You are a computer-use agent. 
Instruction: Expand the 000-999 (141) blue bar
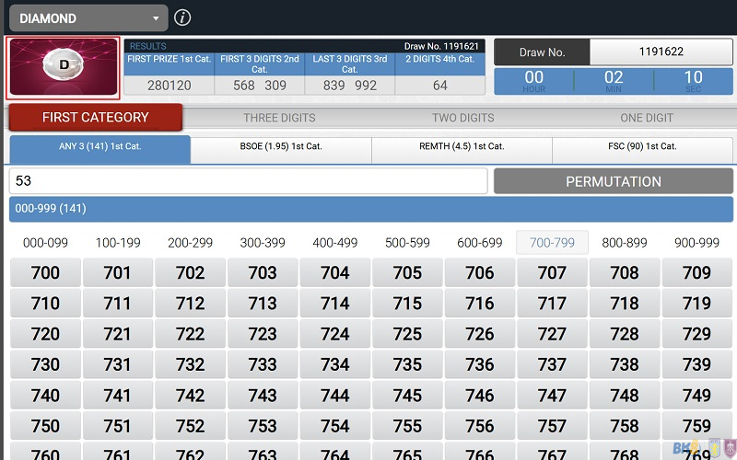click(368, 209)
